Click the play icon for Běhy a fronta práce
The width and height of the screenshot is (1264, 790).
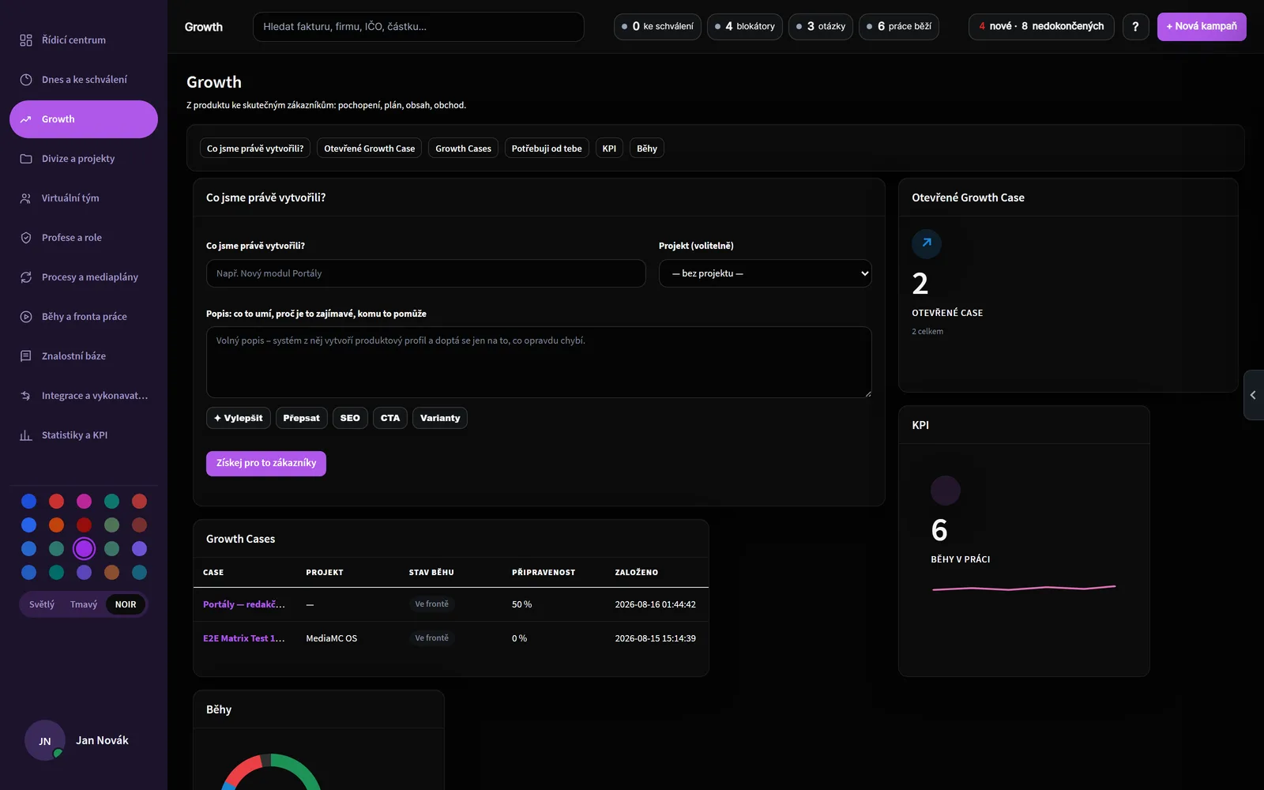(26, 317)
